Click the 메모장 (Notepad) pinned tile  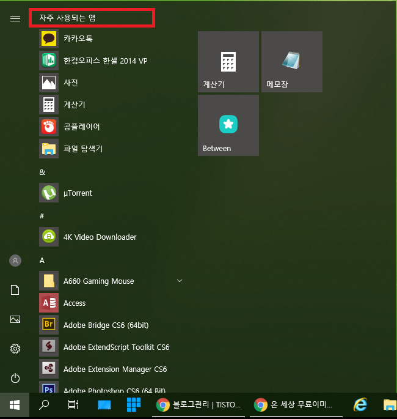(292, 62)
